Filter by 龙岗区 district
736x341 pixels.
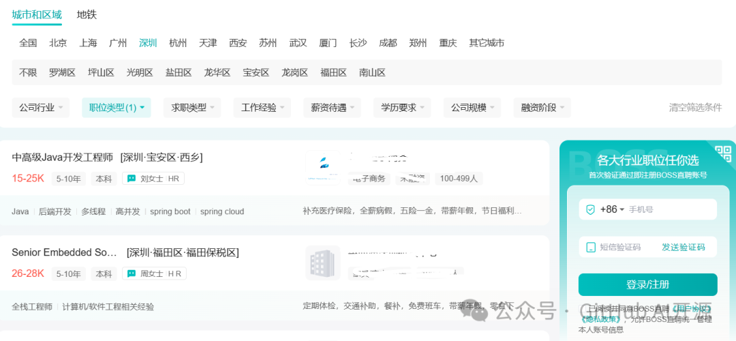tap(295, 73)
